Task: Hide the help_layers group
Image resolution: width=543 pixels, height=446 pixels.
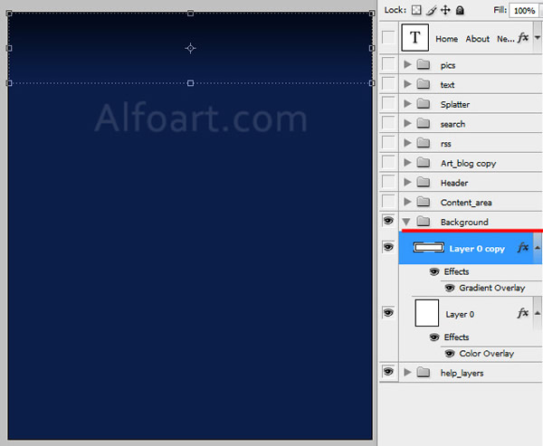Action: (x=388, y=372)
